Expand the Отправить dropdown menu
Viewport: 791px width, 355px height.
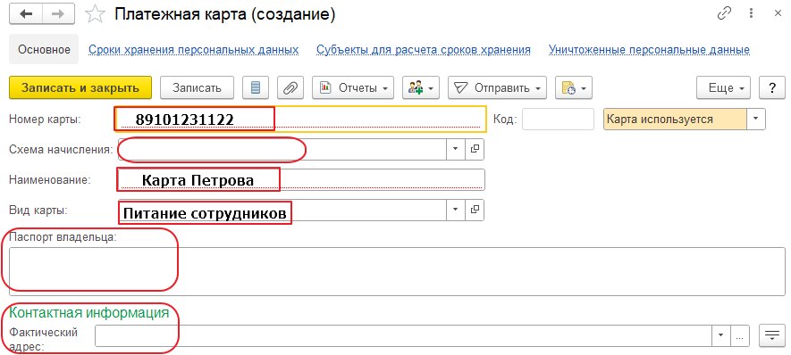[x=498, y=87]
